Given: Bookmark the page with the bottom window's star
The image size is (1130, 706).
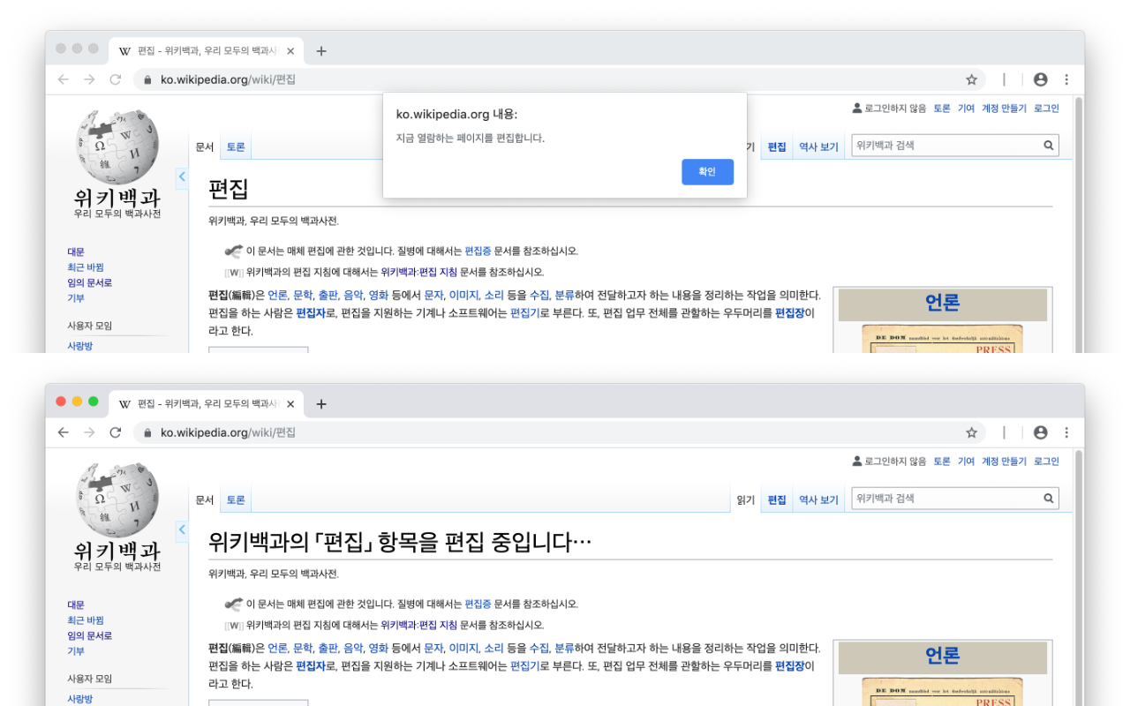Looking at the screenshot, I should click(971, 432).
